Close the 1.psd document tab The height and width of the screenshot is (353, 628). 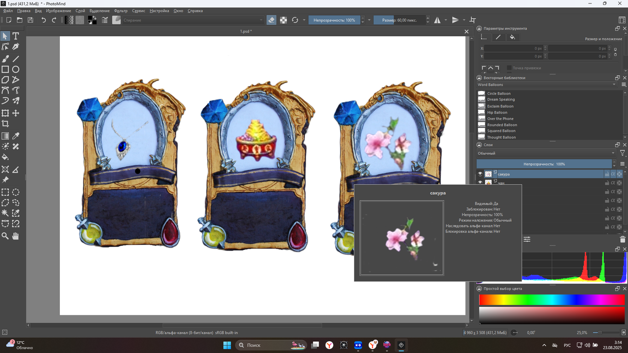[467, 31]
